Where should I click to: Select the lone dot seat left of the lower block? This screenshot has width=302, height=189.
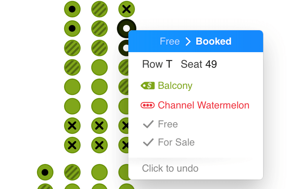click(45, 172)
